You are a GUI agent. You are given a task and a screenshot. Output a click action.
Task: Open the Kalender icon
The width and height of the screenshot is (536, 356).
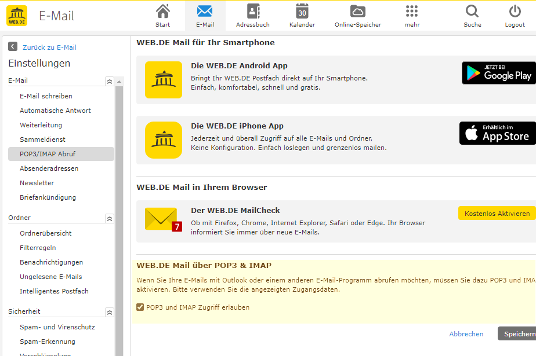click(x=302, y=11)
